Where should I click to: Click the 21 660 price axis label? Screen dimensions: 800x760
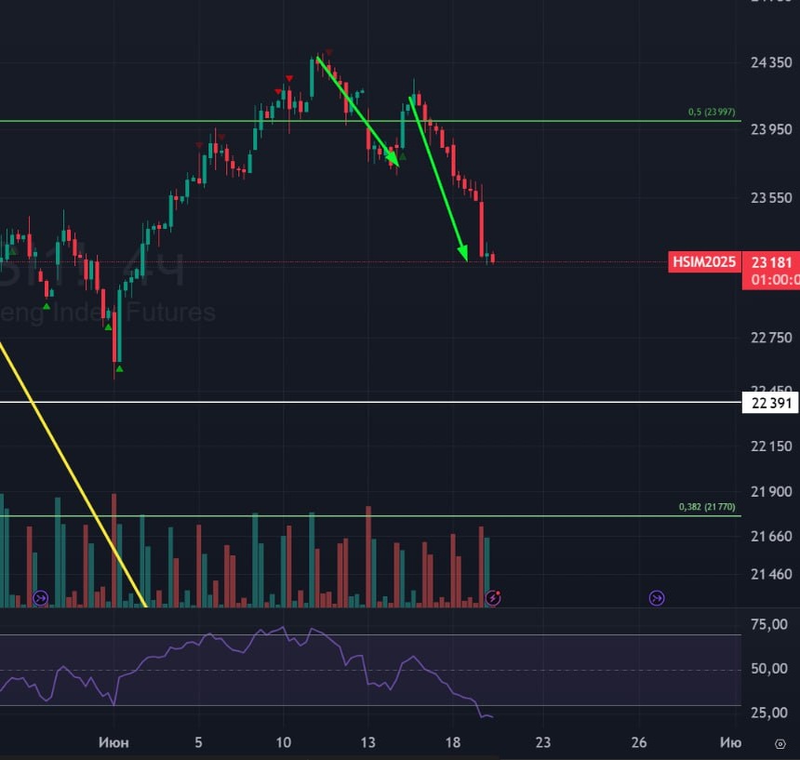pyautogui.click(x=771, y=536)
